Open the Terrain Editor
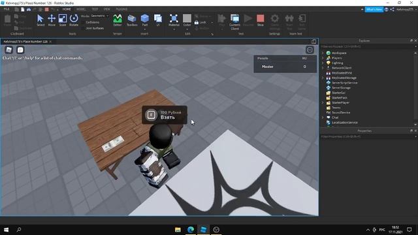 118,20
